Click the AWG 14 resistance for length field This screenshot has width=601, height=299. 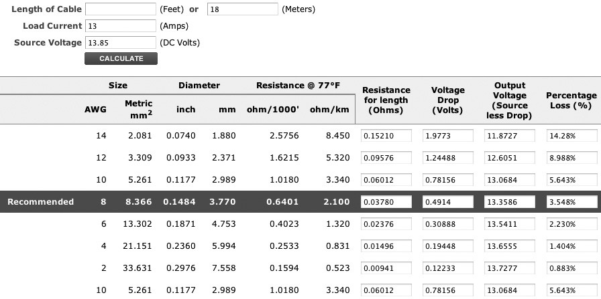(x=386, y=136)
